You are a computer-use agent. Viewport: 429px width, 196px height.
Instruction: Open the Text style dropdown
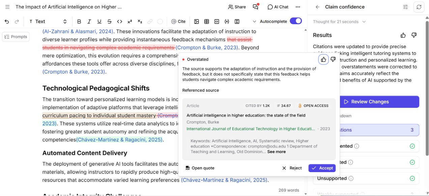48,22
